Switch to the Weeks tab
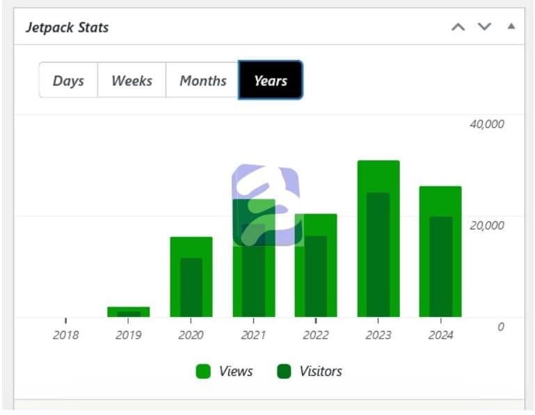 click(131, 80)
